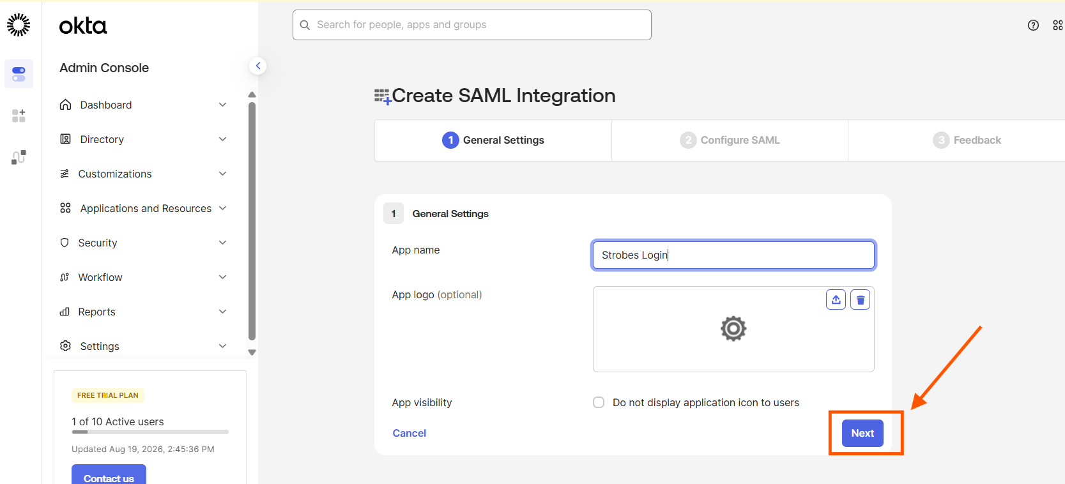Upload an app logo with the upload icon

[x=836, y=299]
